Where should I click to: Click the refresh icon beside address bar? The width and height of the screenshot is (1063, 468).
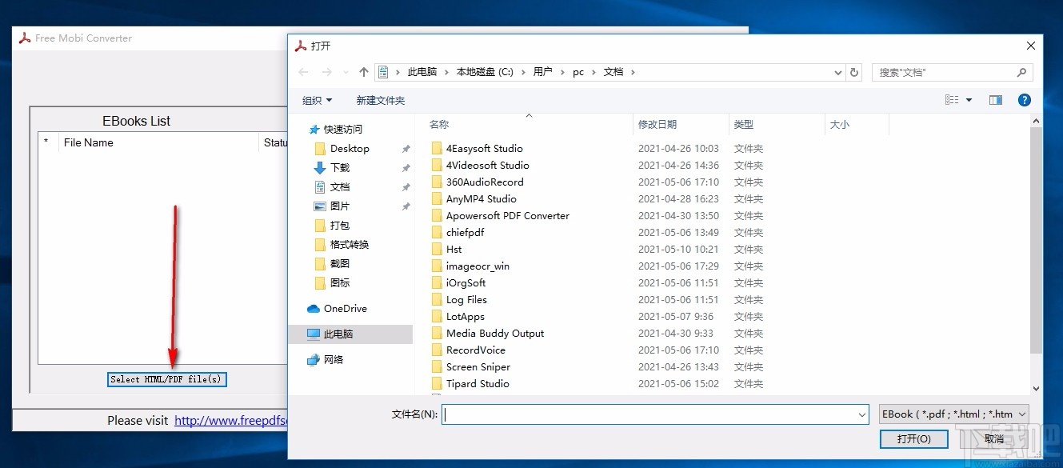(854, 72)
